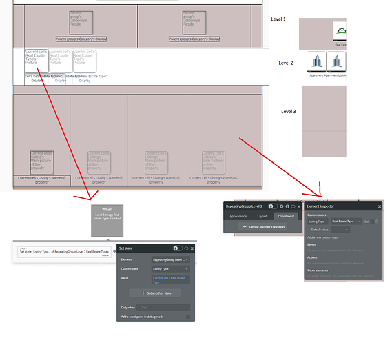This screenshot has width=392, height=345.
Task: Switch to the Conditional tab
Action: click(x=286, y=216)
